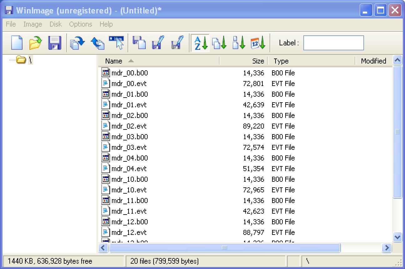Toggle sort by name A-Z icon

(200, 43)
